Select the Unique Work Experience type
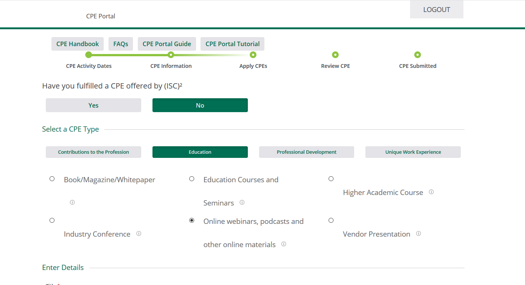The height and width of the screenshot is (285, 525). (413, 152)
